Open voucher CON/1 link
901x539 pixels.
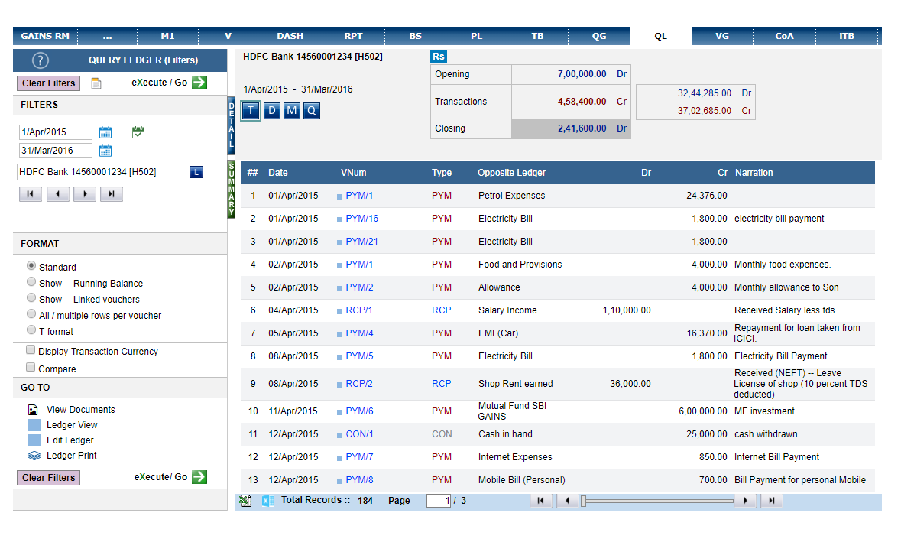(360, 434)
